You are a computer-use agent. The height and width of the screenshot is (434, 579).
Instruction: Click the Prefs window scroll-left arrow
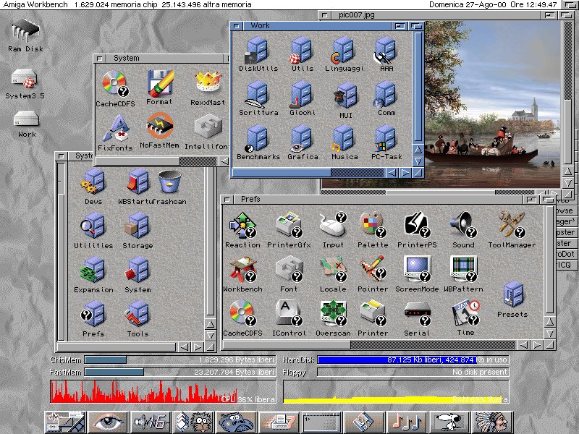(x=523, y=345)
